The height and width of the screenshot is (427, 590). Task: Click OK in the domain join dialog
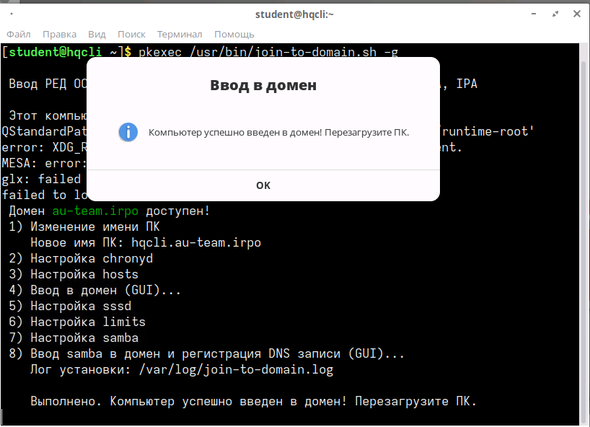[x=263, y=185]
